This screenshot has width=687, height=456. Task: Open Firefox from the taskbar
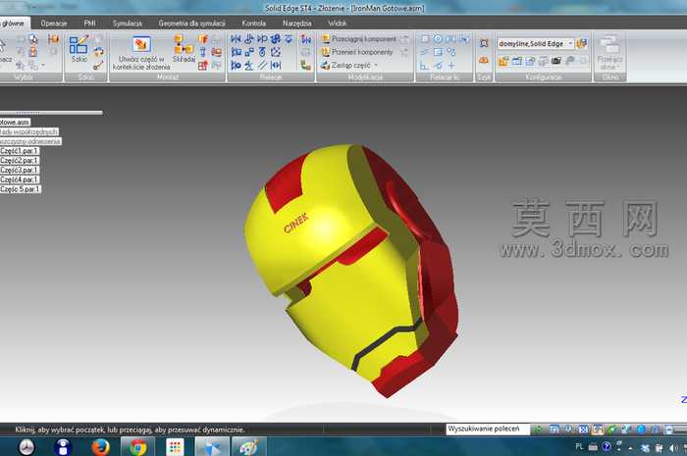(x=100, y=447)
